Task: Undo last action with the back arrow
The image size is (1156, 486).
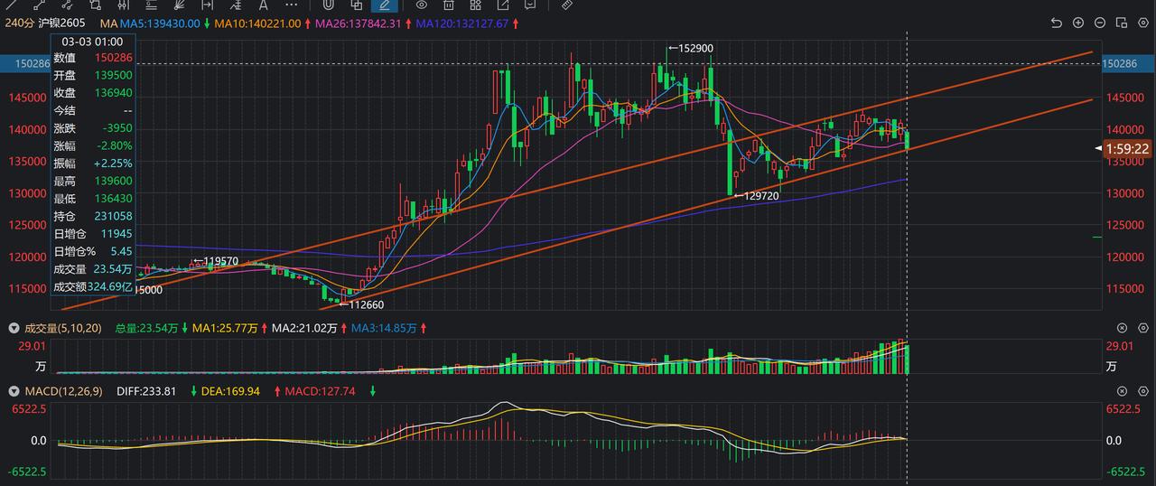Action: tap(1057, 23)
